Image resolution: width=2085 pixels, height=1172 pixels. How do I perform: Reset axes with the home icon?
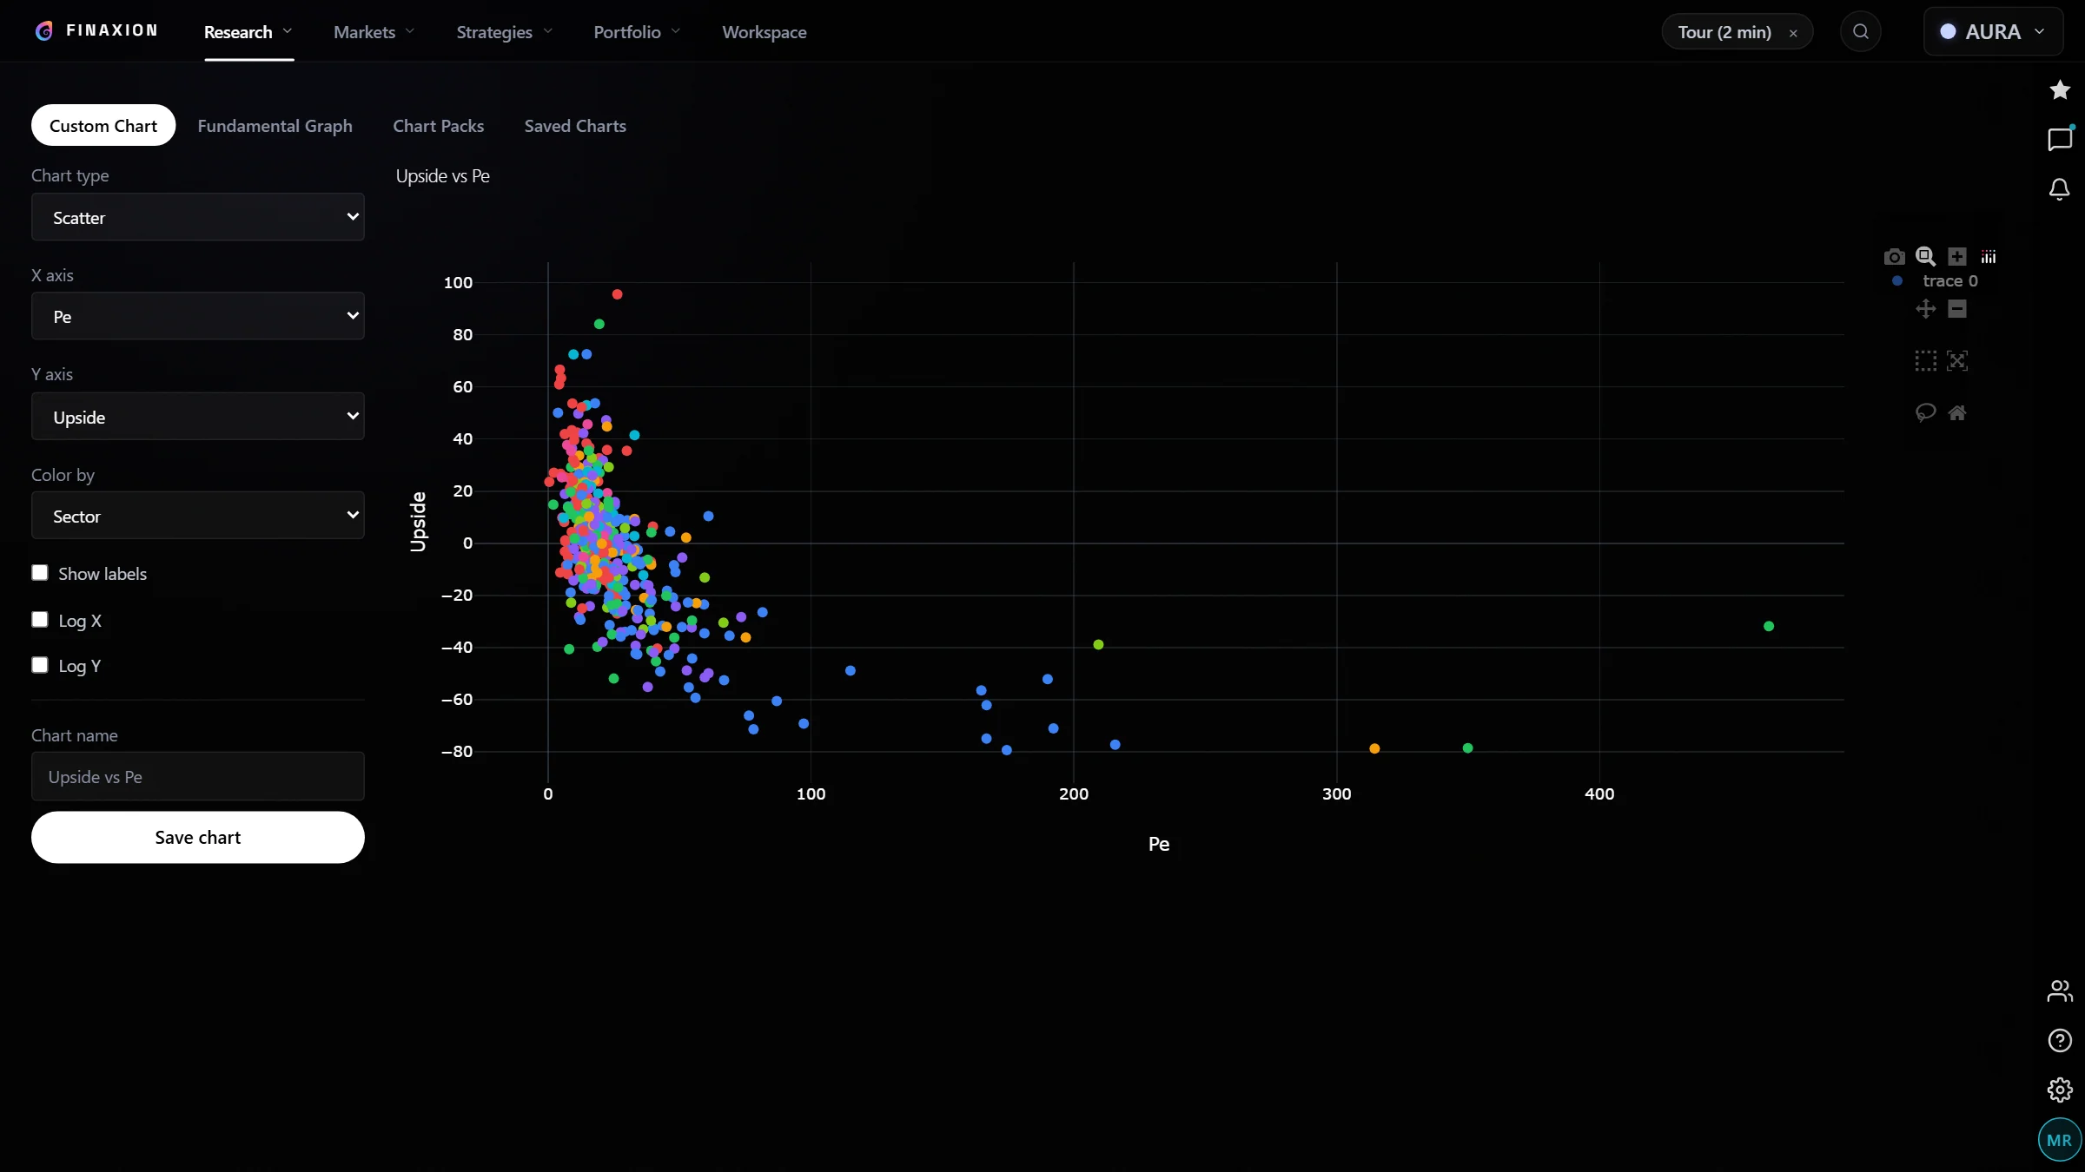1956,413
